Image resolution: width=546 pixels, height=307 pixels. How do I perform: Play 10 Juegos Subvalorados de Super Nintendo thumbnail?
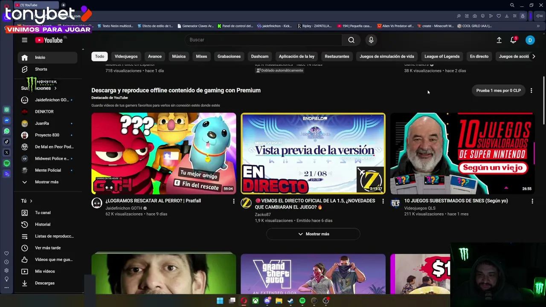pos(462,153)
